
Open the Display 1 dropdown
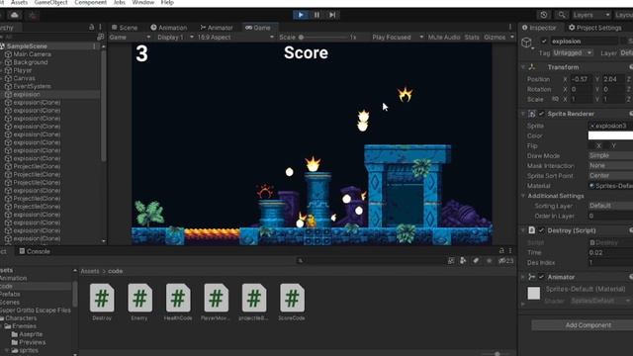pyautogui.click(x=175, y=38)
